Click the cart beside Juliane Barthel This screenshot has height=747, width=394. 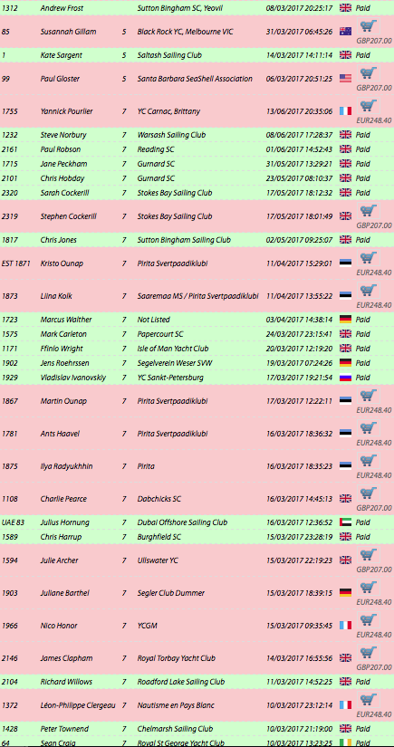[369, 588]
